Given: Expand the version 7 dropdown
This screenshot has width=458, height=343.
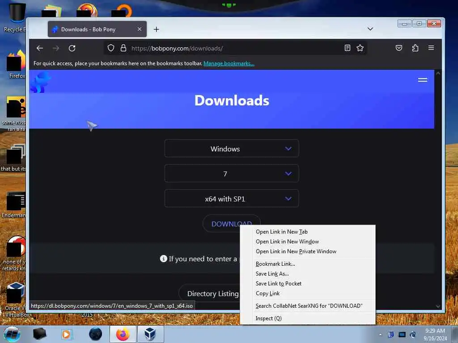Looking at the screenshot, I should (232, 174).
